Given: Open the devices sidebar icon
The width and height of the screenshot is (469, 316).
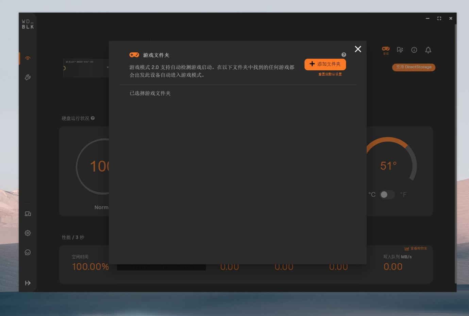Looking at the screenshot, I should coord(28,214).
